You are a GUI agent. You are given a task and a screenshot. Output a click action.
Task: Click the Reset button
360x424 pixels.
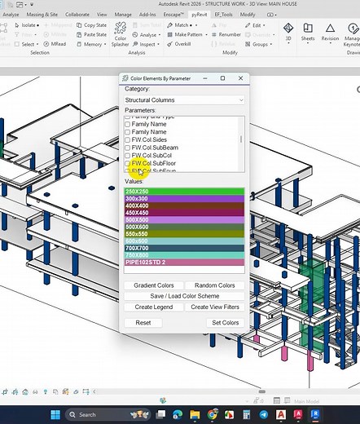pos(143,323)
